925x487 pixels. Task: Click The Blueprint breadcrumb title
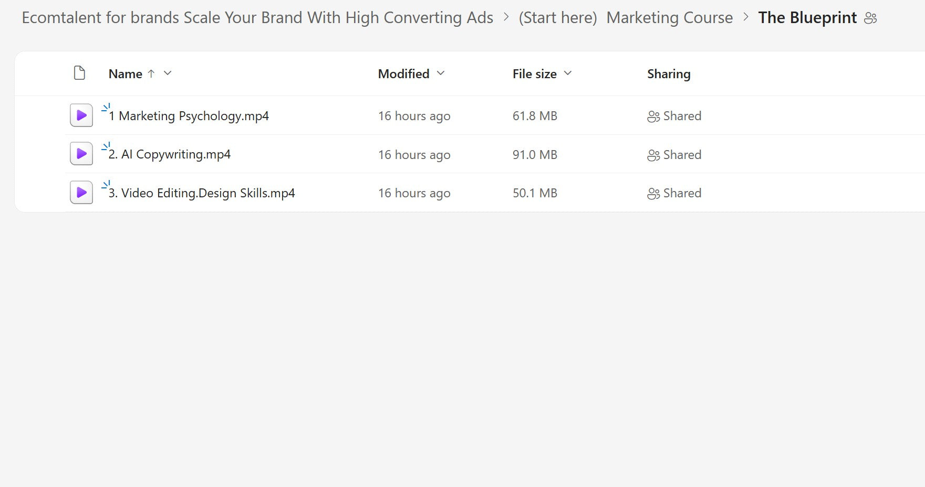click(x=807, y=18)
